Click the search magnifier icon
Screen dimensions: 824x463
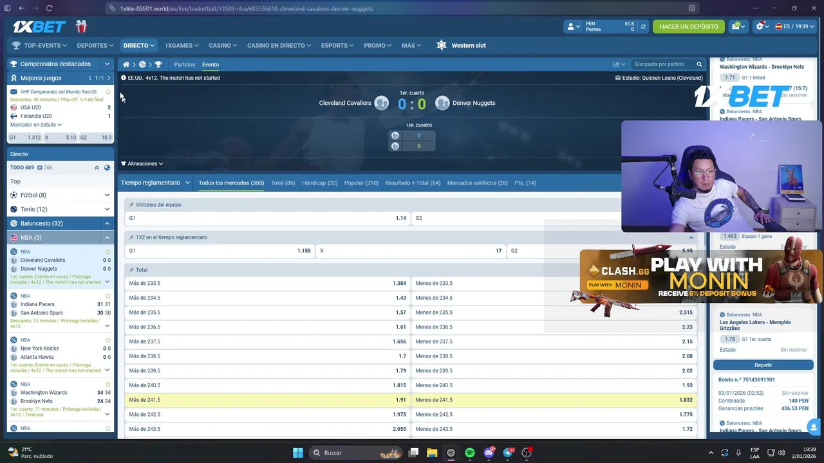pyautogui.click(x=699, y=64)
